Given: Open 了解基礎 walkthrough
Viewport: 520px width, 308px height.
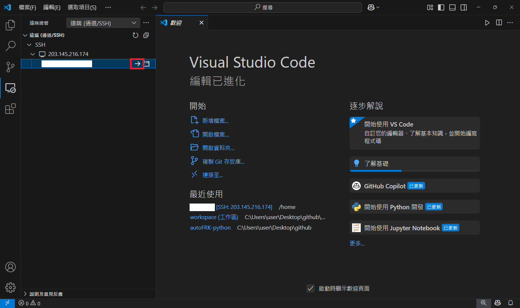Looking at the screenshot, I should click(x=415, y=164).
